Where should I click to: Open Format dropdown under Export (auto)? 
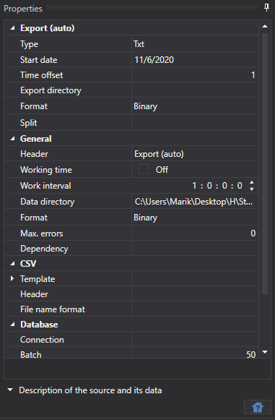tap(195, 106)
